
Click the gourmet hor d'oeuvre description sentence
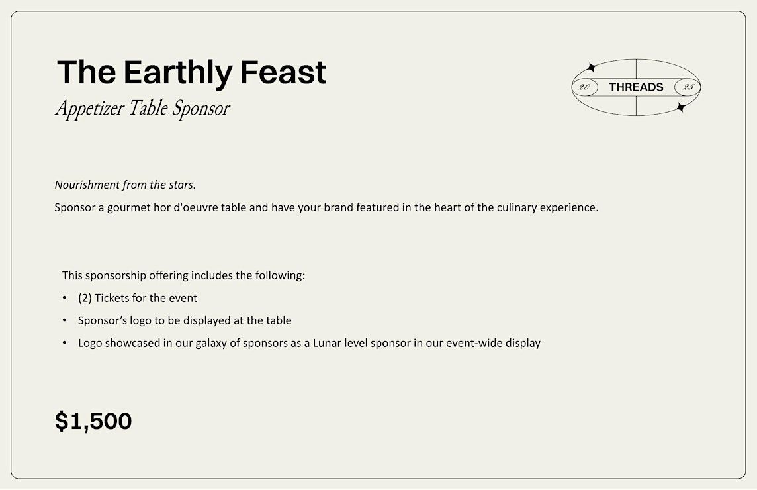tap(326, 207)
